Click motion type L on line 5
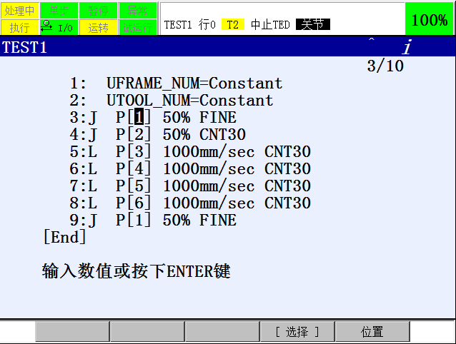Image resolution: width=456 pixels, height=344 pixels. (x=92, y=152)
